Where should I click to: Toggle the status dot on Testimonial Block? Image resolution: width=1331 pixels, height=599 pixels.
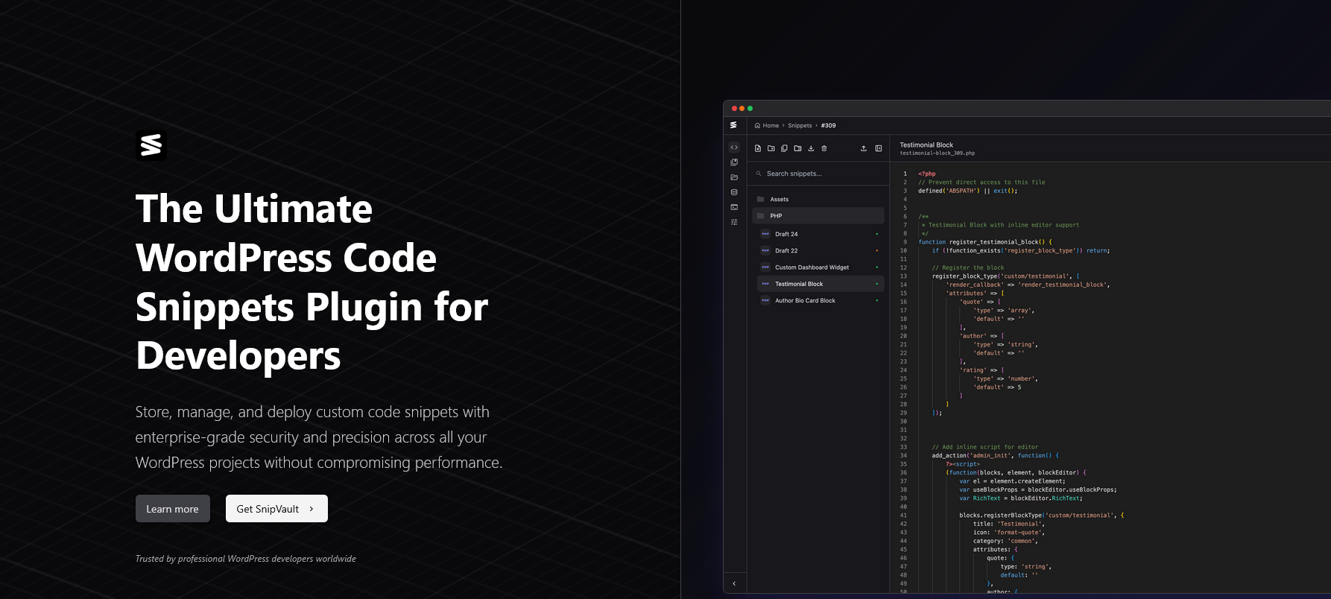tap(876, 284)
